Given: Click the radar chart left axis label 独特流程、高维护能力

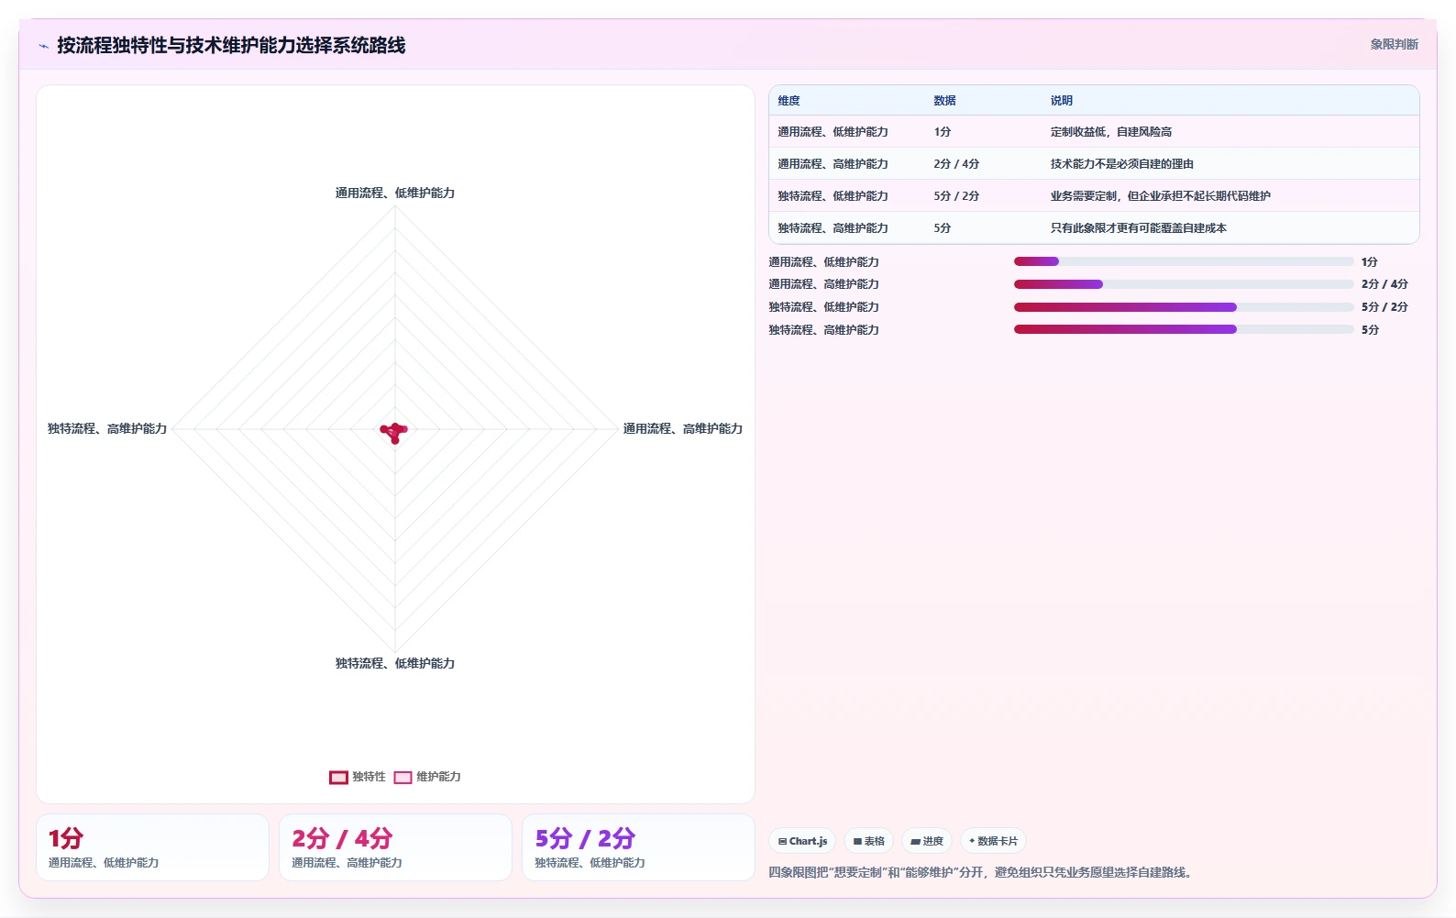Looking at the screenshot, I should click(x=107, y=428).
